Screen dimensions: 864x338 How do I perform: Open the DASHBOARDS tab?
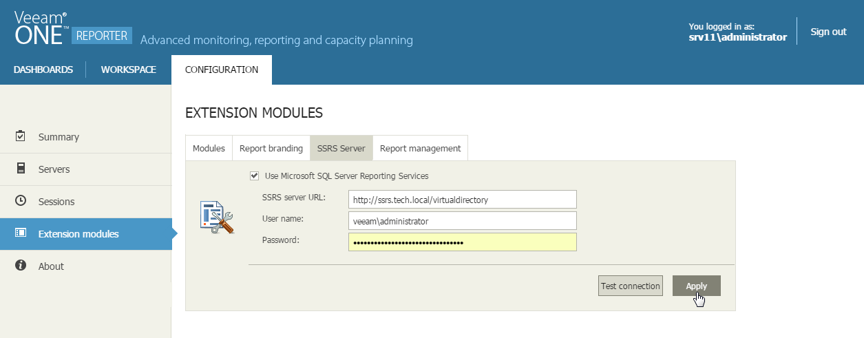point(43,70)
